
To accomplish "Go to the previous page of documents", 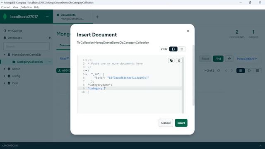I will pos(226,71).
